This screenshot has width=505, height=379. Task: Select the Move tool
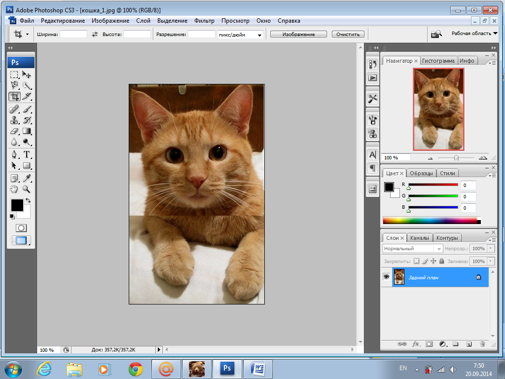27,75
